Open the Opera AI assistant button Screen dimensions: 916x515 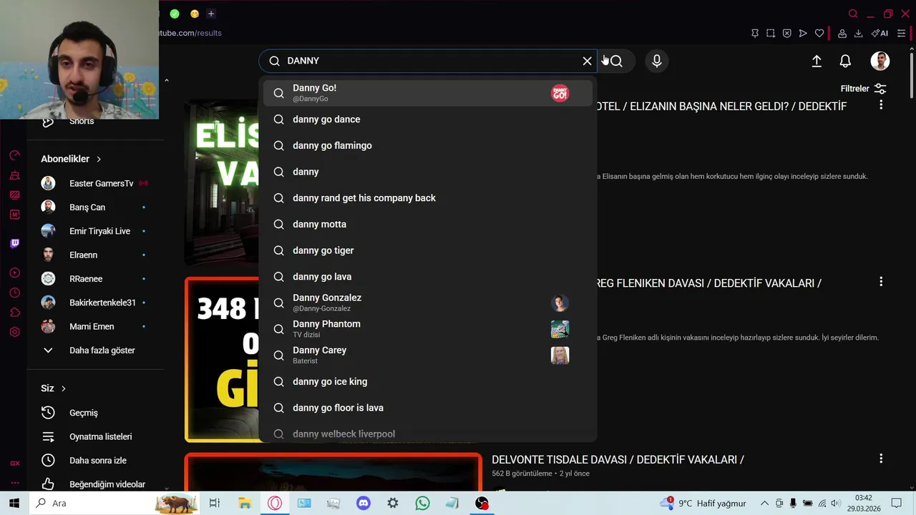point(880,33)
